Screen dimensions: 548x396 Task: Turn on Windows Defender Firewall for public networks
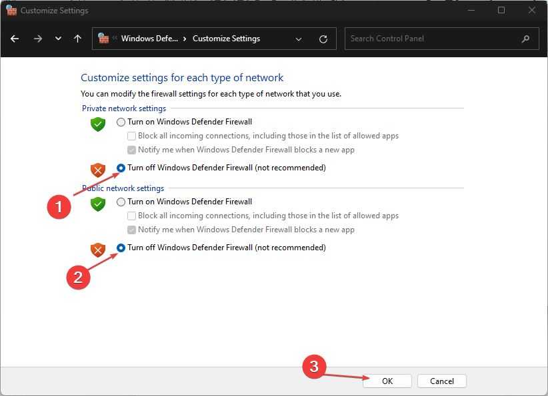tap(121, 202)
